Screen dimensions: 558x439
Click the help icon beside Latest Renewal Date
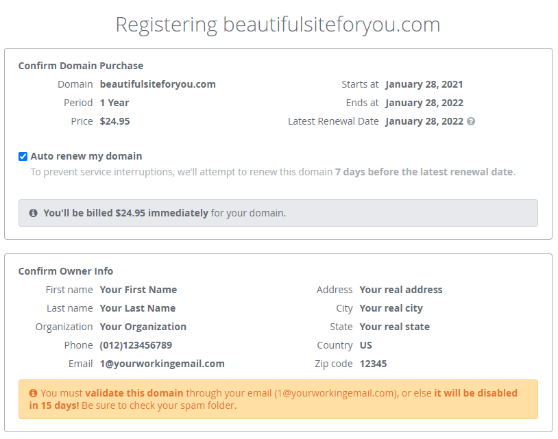click(x=471, y=121)
